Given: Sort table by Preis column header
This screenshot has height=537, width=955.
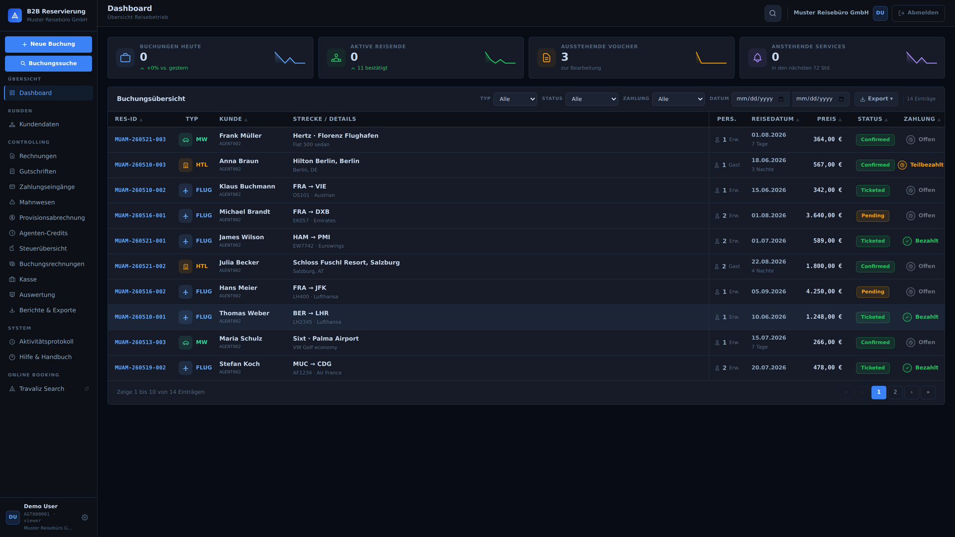Looking at the screenshot, I should [829, 119].
